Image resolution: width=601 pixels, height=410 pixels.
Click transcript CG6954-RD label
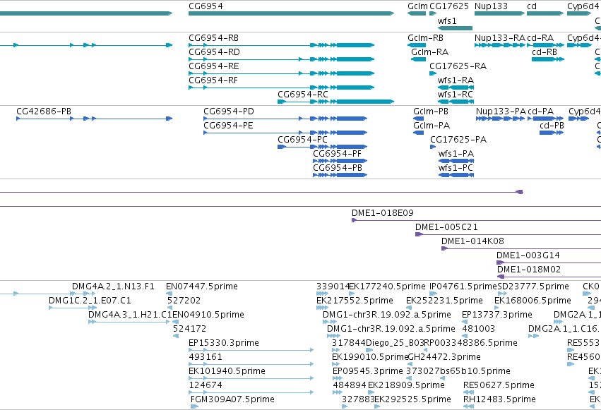(x=214, y=52)
